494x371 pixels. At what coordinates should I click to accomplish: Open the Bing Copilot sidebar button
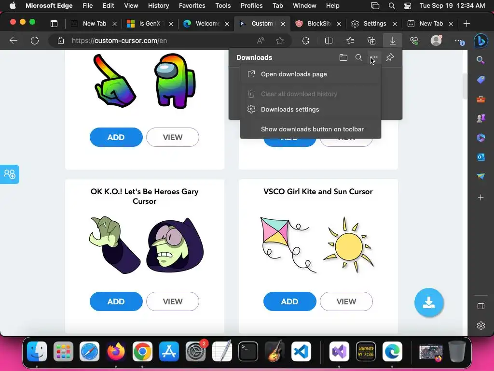point(480,41)
